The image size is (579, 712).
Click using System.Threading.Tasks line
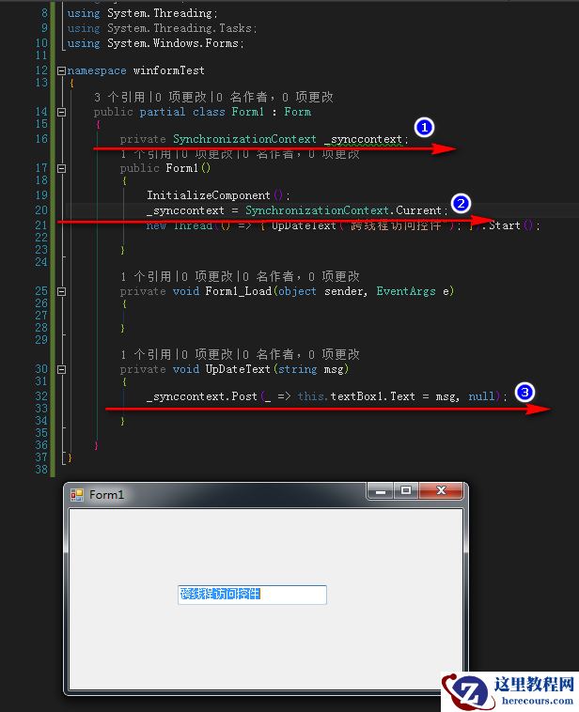tap(162, 28)
